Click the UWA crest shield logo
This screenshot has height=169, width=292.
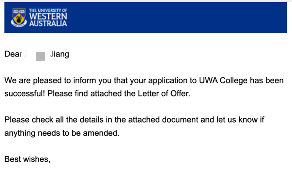pyautogui.click(x=19, y=17)
